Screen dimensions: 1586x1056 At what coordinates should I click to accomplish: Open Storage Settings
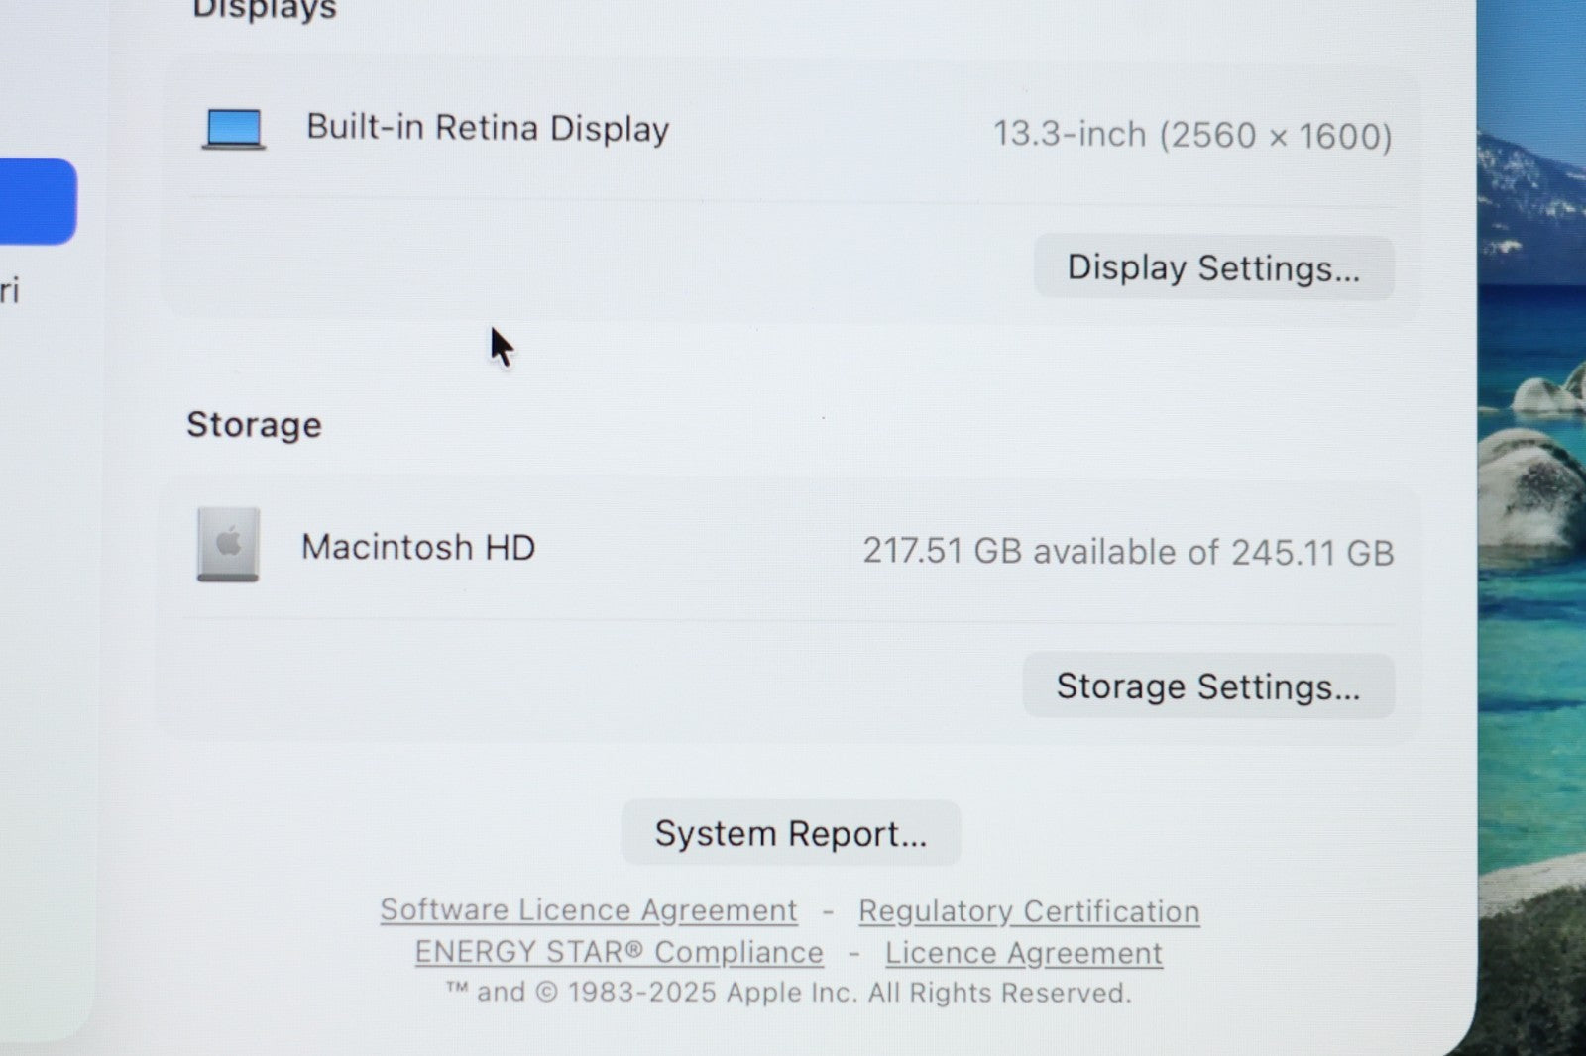(1207, 686)
